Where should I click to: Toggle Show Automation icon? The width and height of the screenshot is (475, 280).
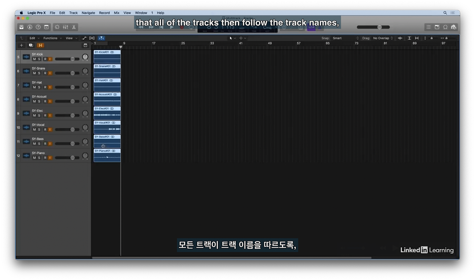84,38
